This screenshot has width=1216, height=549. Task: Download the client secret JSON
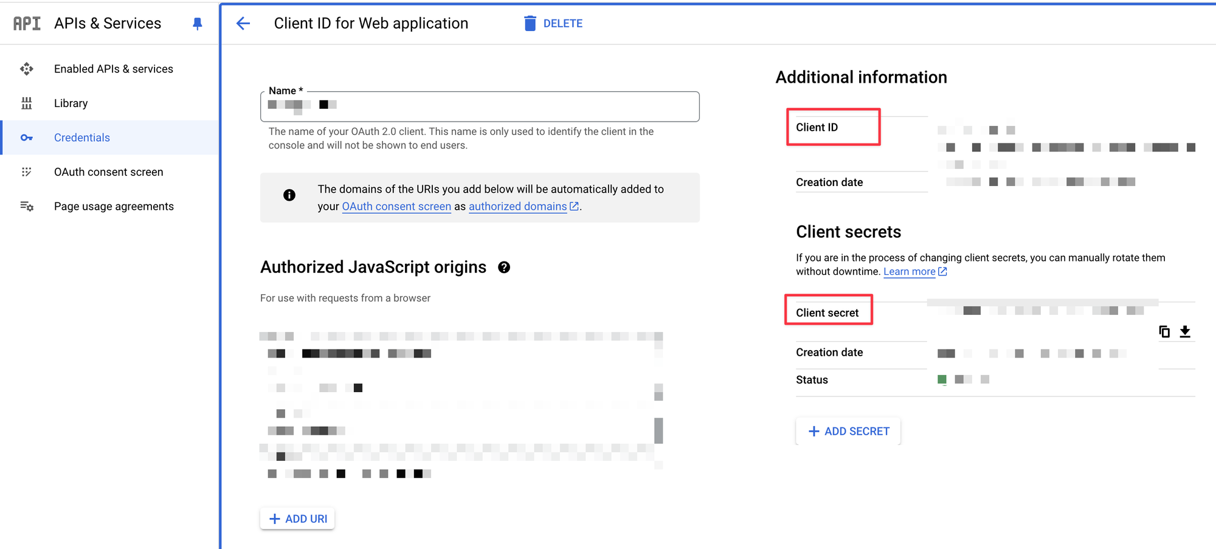coord(1185,331)
